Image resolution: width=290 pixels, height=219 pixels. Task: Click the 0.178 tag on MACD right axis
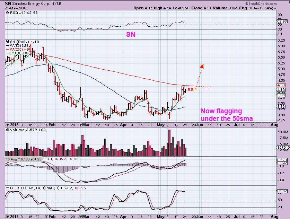[282, 160]
